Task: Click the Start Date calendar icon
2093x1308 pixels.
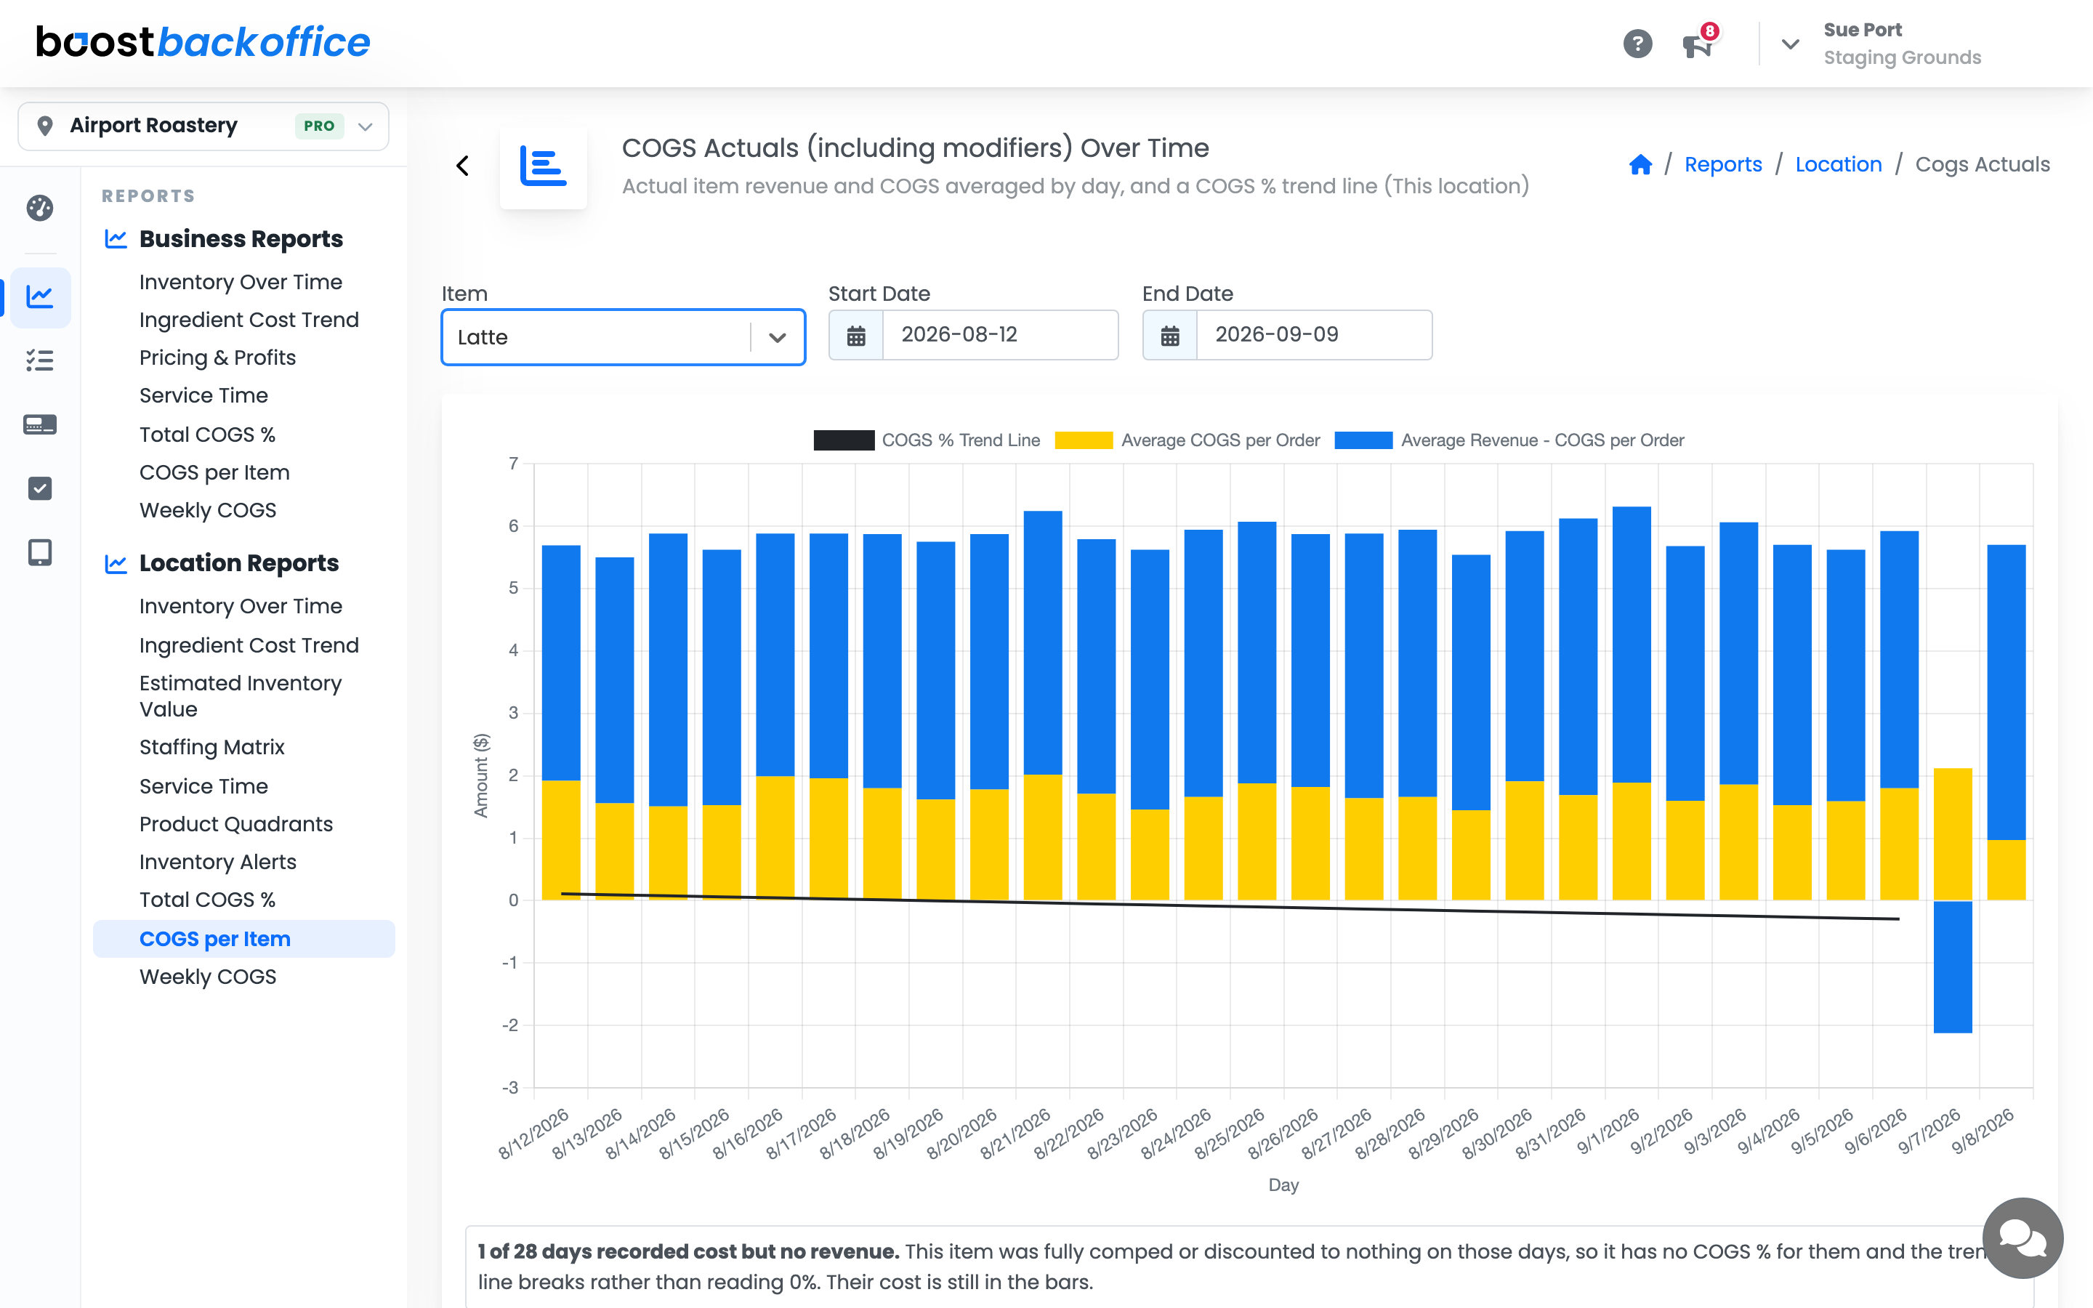Action: (x=856, y=336)
